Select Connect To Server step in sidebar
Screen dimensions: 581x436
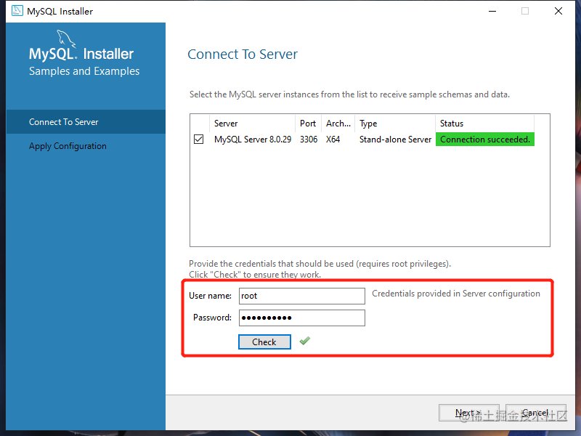click(x=86, y=121)
